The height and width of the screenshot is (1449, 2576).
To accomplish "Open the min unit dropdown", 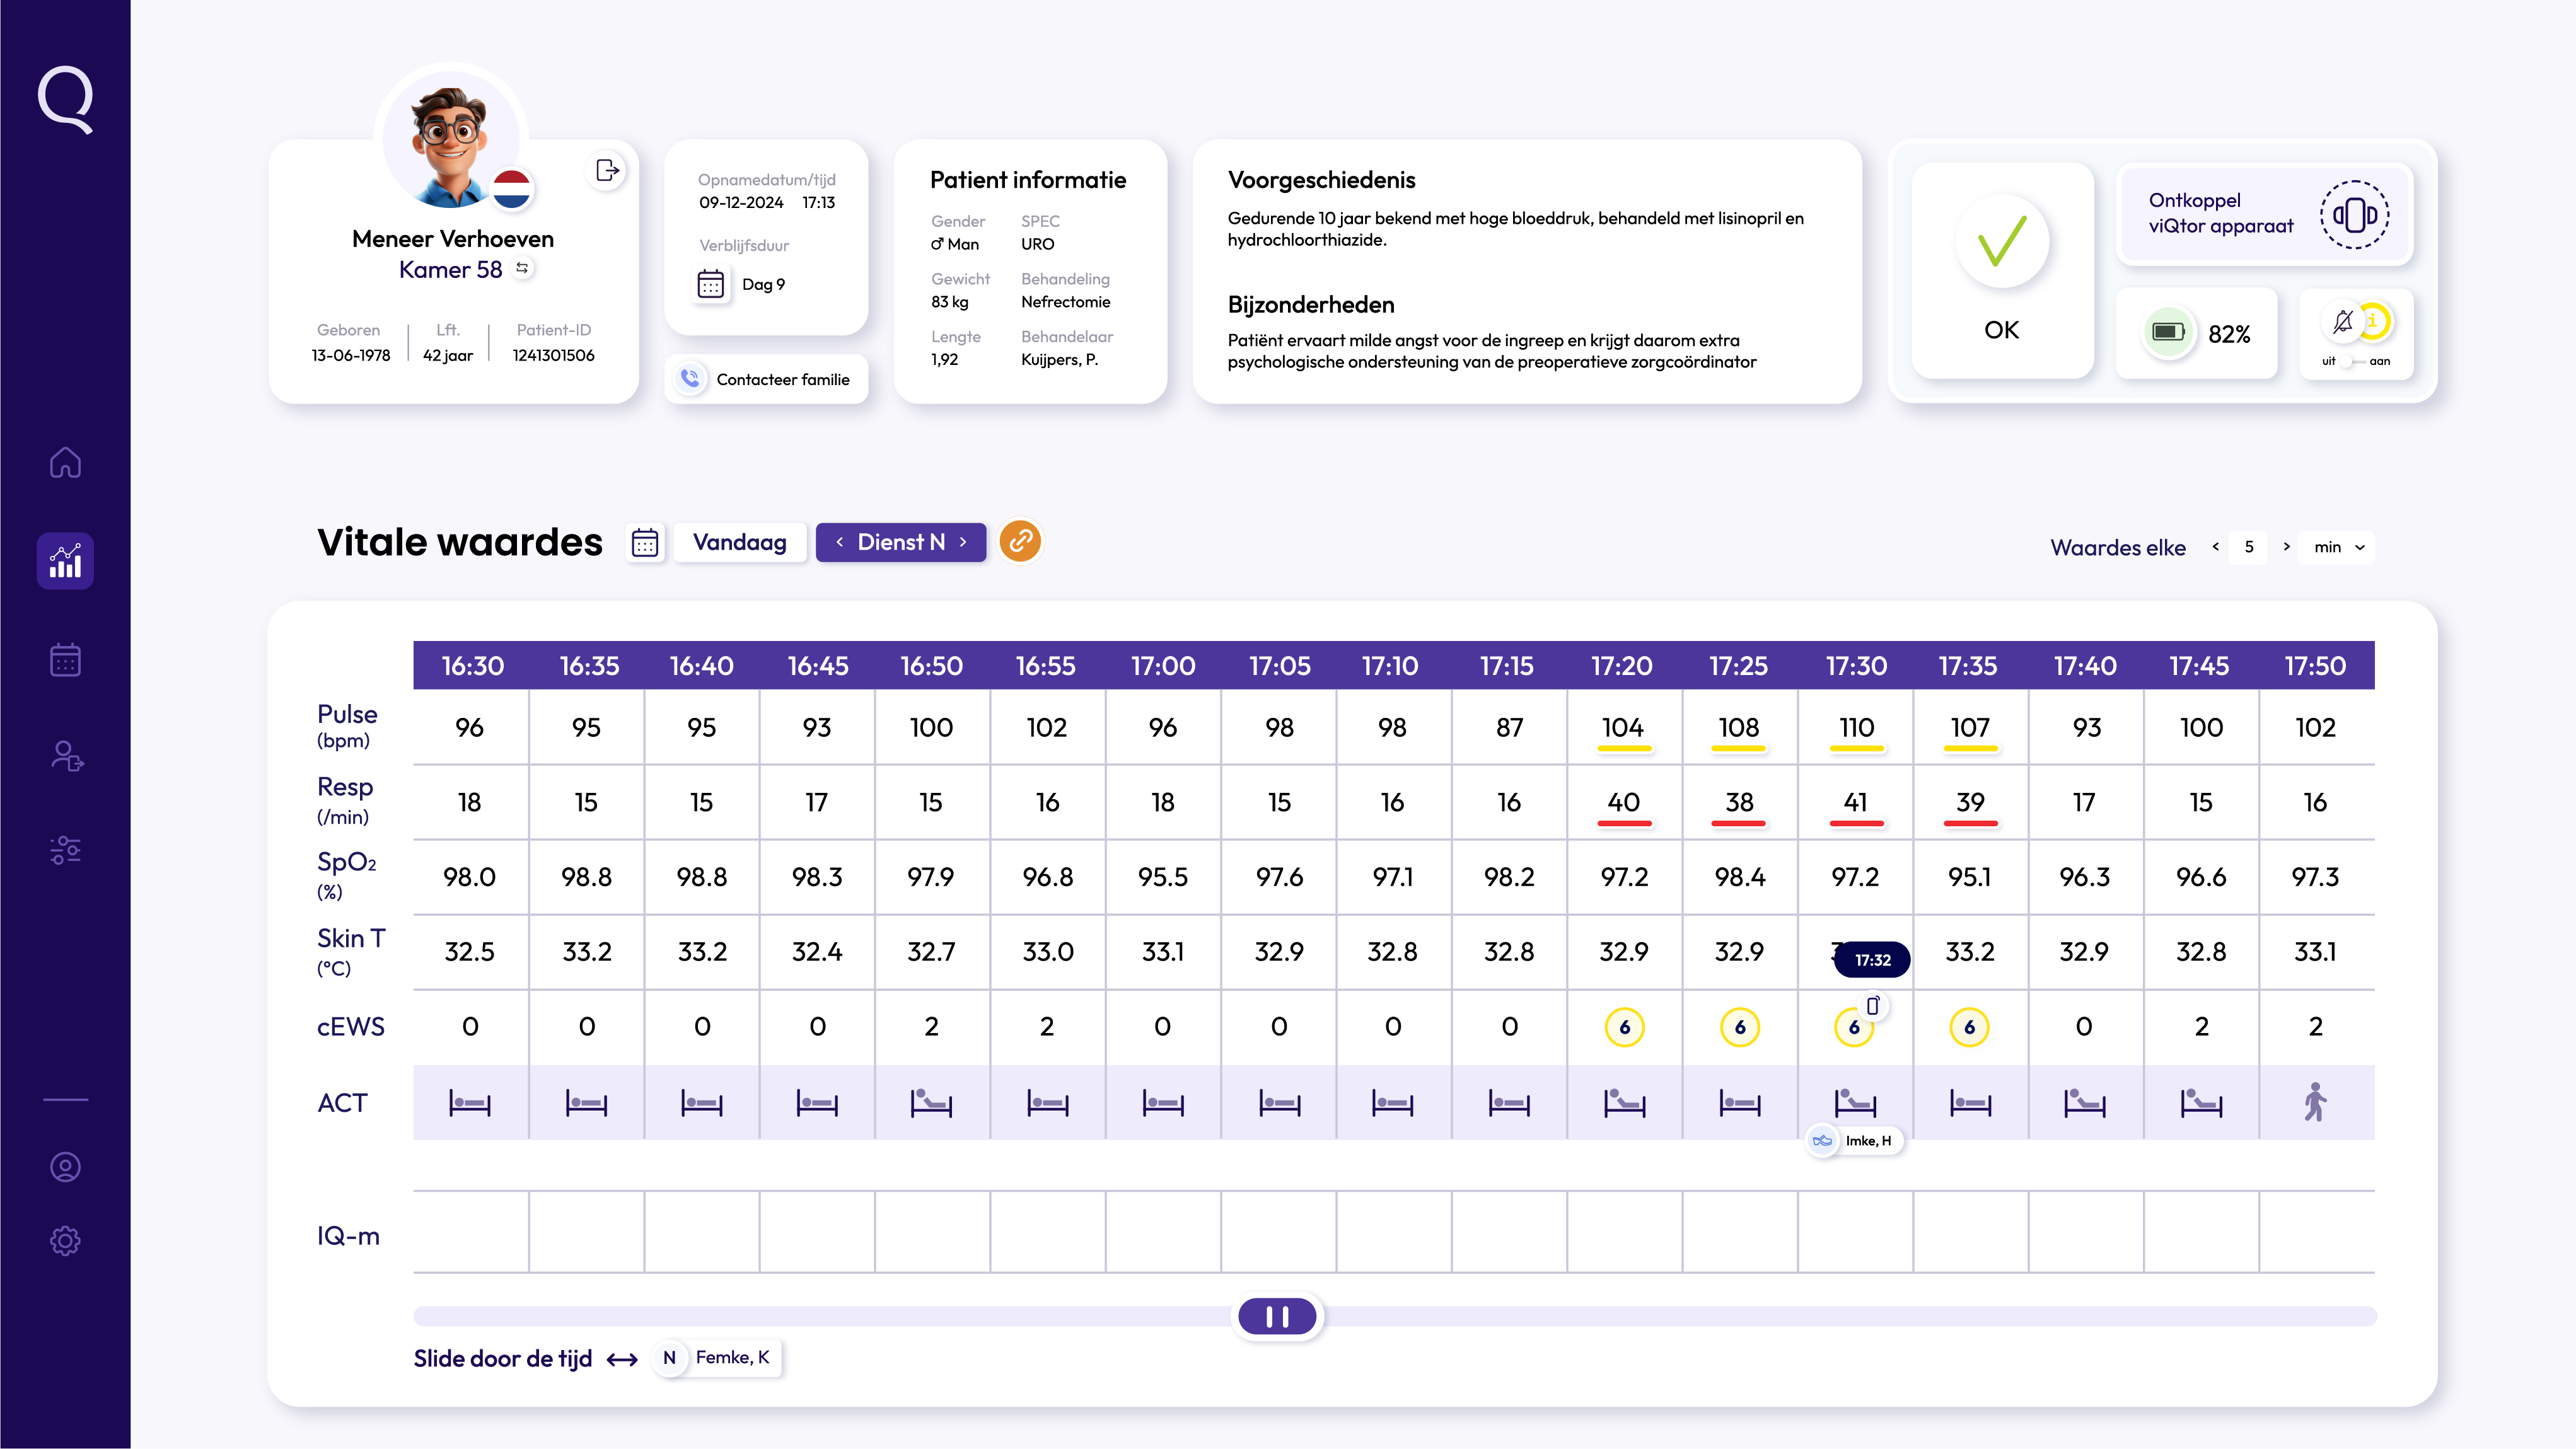I will coord(2337,547).
